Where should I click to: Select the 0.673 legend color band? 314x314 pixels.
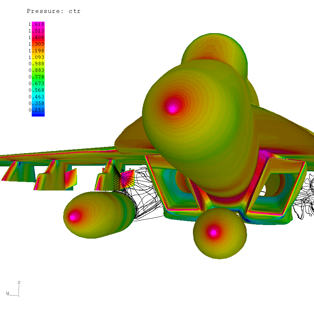(x=38, y=83)
